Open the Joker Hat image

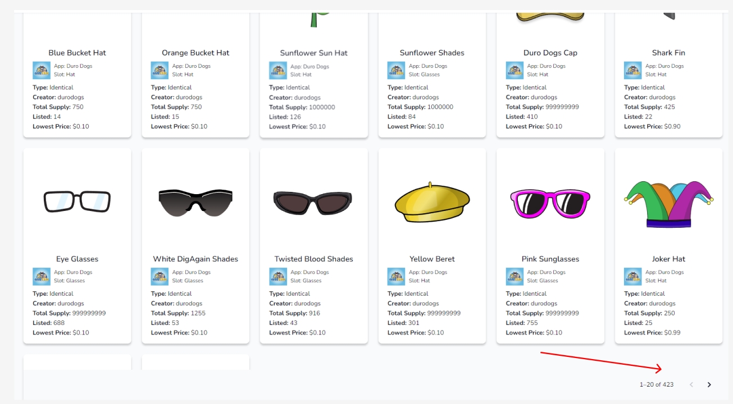668,204
